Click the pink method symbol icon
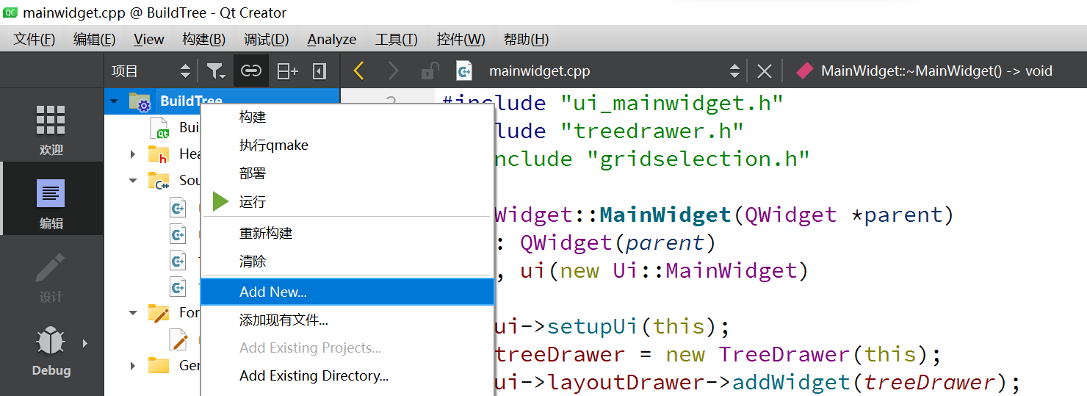The width and height of the screenshot is (1087, 396). 805,71
